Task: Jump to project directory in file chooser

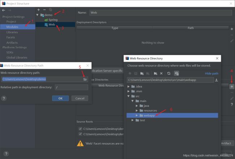Action: (x=142, y=74)
